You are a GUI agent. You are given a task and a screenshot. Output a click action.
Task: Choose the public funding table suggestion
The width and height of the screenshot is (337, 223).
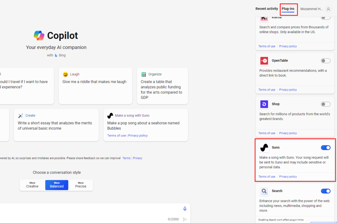tap(163, 86)
